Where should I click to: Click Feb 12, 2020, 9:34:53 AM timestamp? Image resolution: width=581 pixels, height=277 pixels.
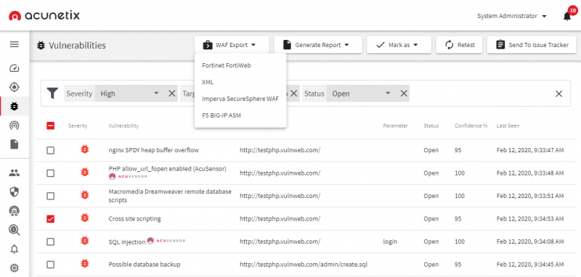click(530, 219)
